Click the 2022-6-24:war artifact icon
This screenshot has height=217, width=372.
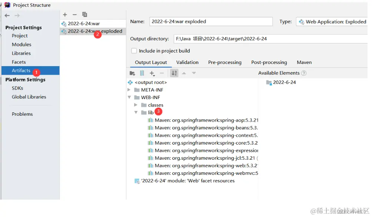(x=64, y=24)
